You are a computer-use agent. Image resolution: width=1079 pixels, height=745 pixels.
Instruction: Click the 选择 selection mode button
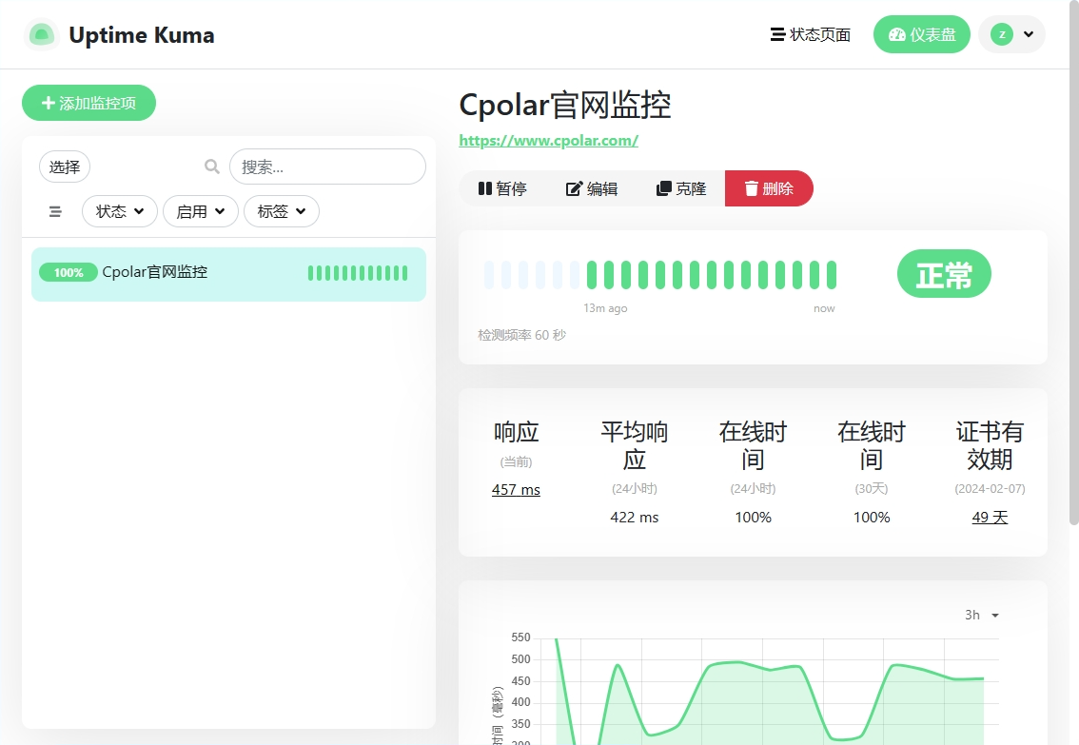[x=65, y=167]
